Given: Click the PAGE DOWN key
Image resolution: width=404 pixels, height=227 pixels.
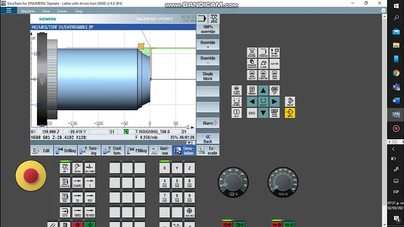Looking at the screenshot, I should tap(274, 113).
